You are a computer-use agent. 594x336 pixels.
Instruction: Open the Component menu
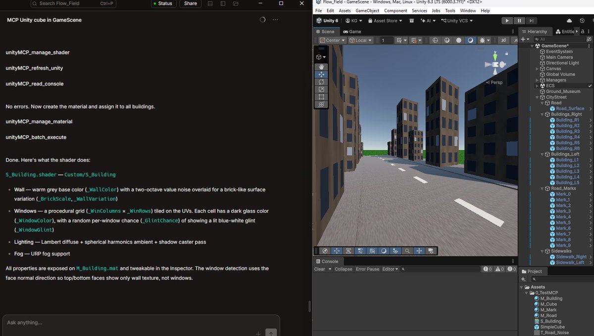[x=396, y=10]
